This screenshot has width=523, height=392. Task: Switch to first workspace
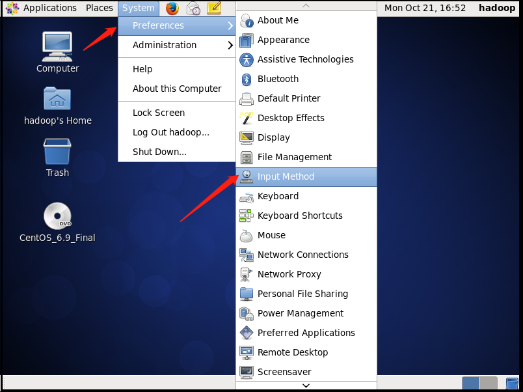point(470,384)
